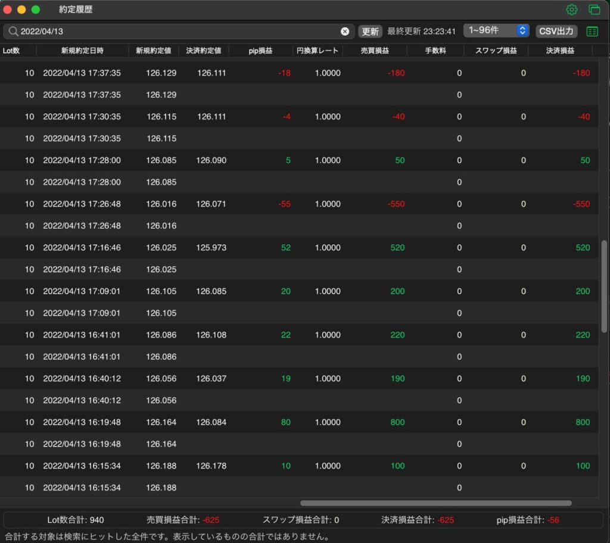Click the Lot数合計: 940 summary
The height and width of the screenshot is (543, 610).
tap(76, 520)
